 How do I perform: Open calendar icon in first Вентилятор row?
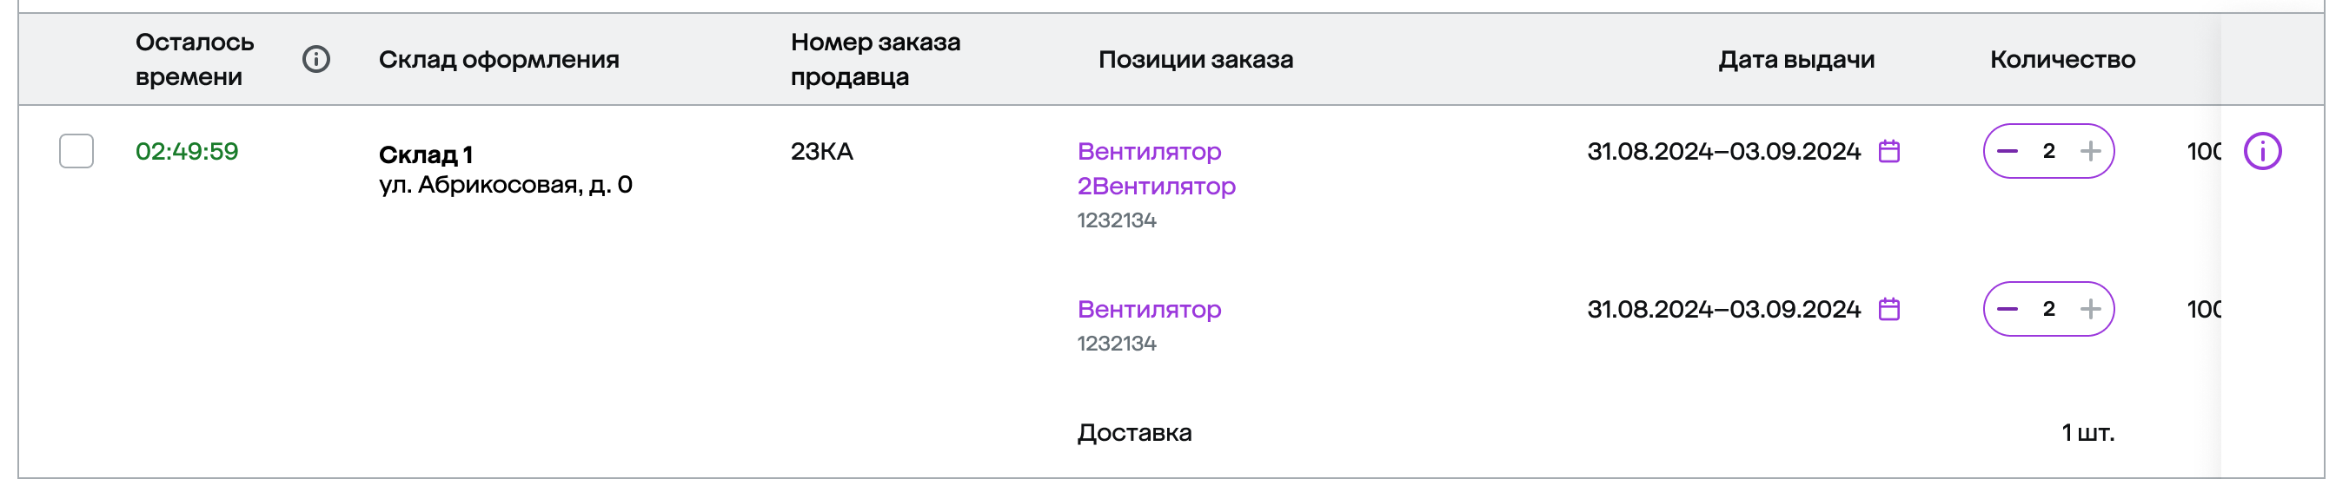pos(1889,151)
